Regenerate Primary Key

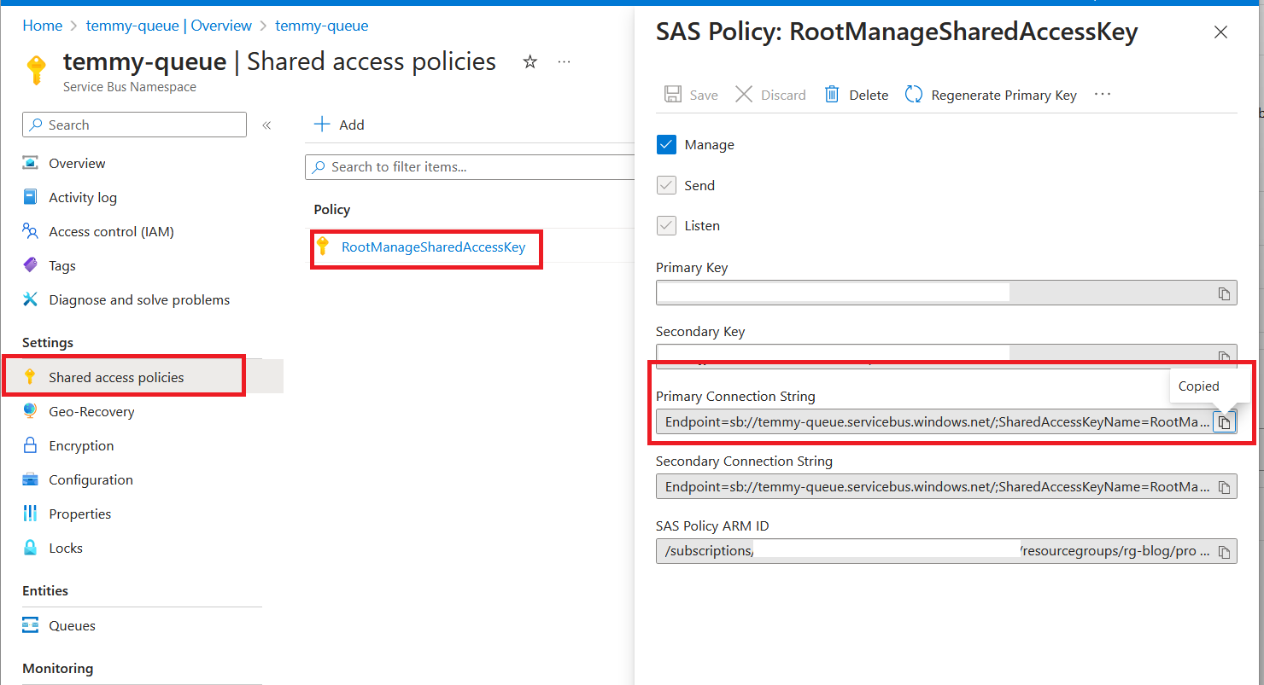click(x=991, y=95)
